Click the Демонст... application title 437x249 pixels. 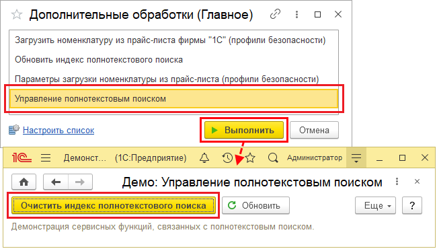pyautogui.click(x=85, y=158)
